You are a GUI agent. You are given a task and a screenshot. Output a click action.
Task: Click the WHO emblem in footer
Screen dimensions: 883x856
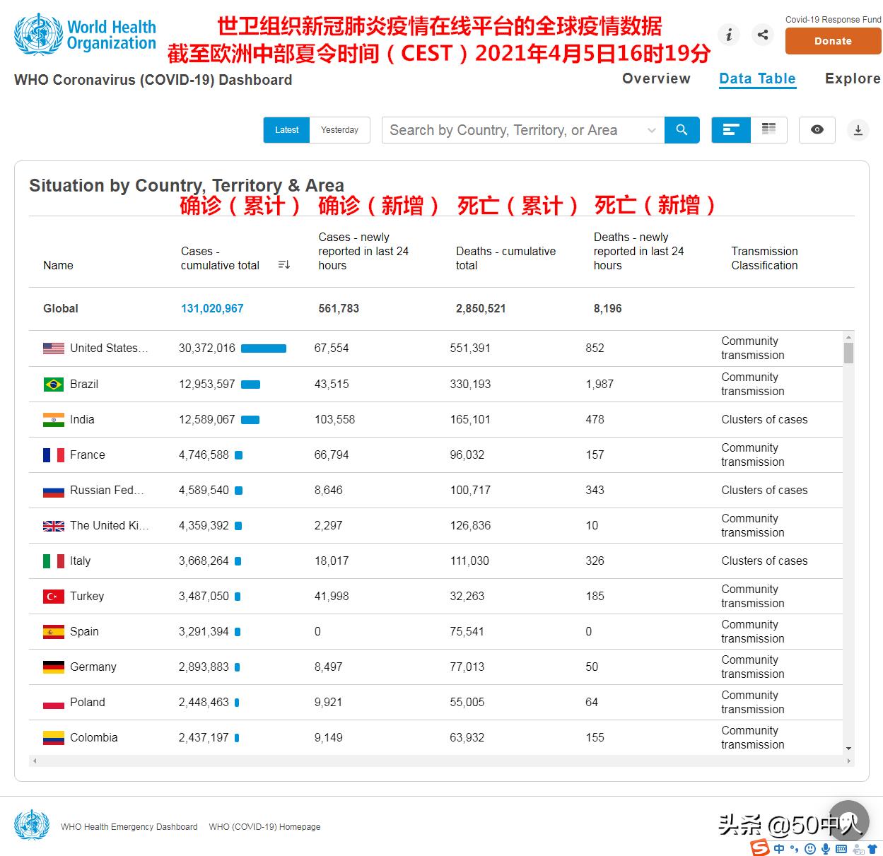point(32,826)
